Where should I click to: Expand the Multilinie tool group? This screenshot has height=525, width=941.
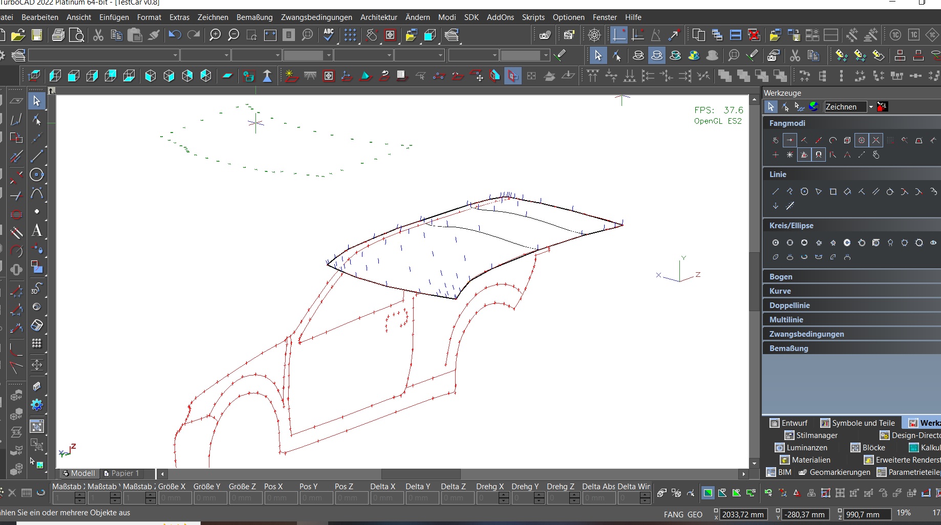tap(851, 319)
